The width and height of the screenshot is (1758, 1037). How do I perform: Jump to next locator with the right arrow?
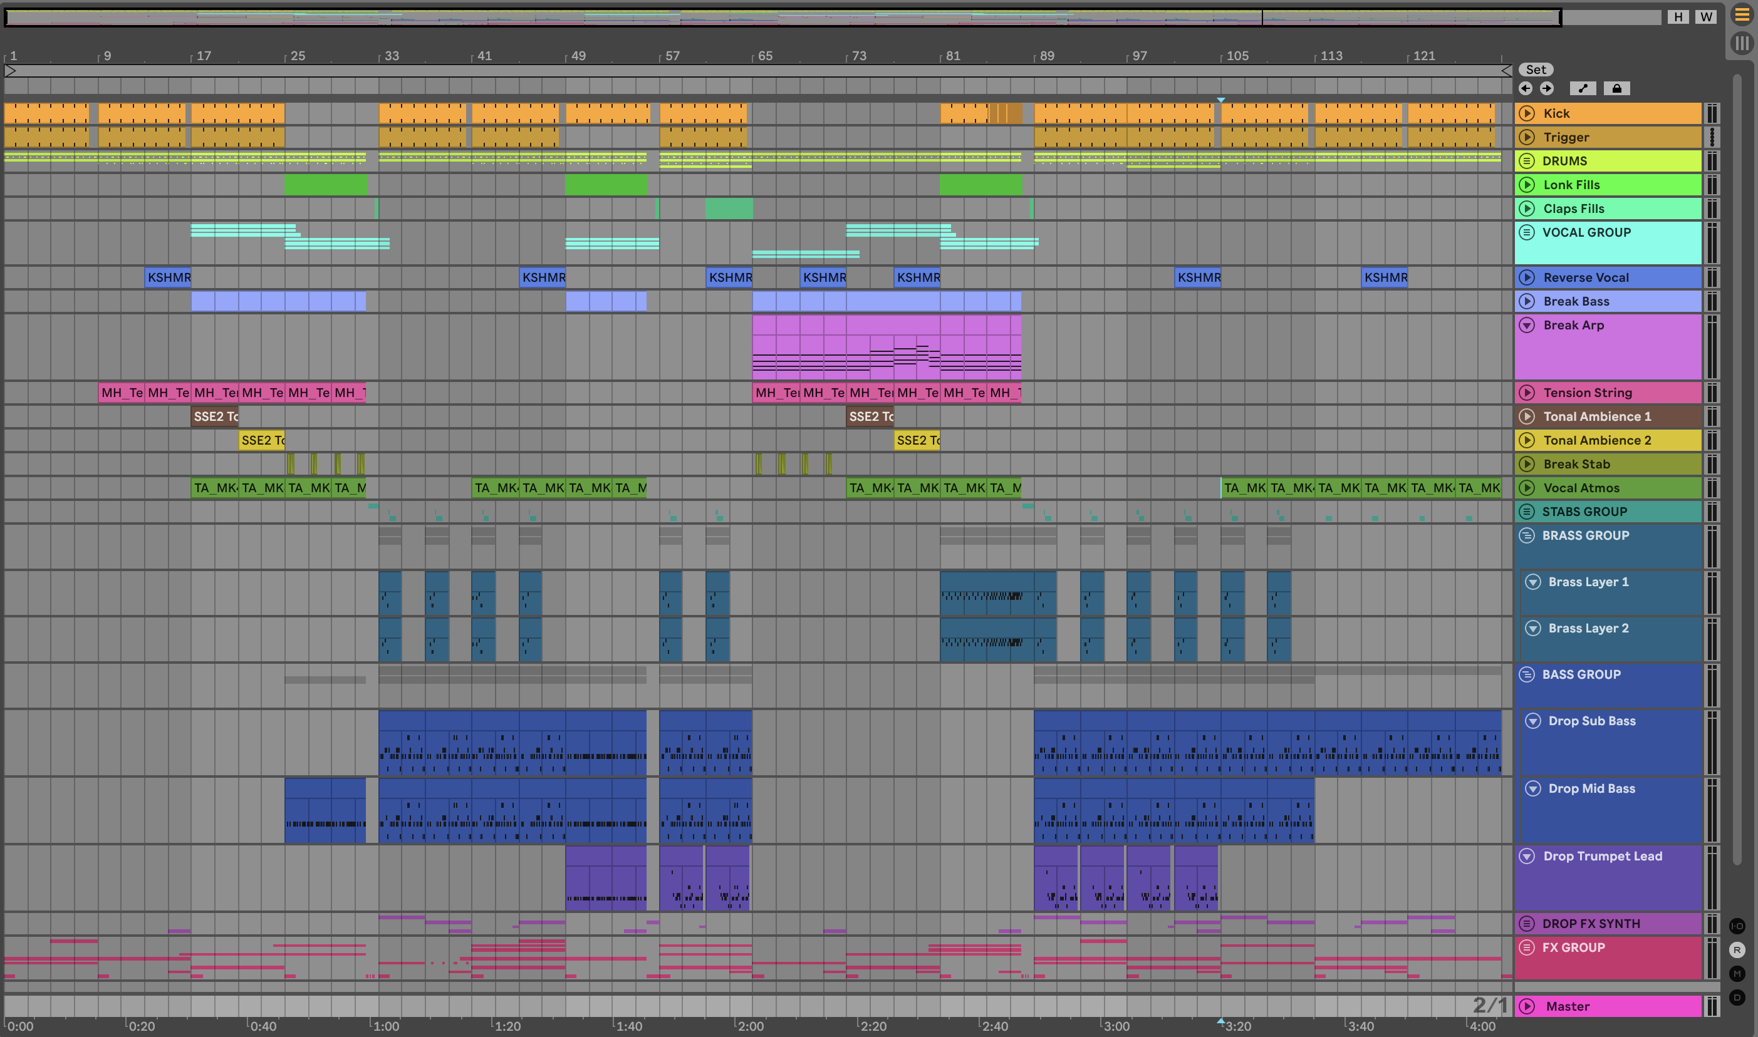click(1547, 88)
